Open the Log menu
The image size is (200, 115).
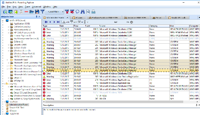point(14,7)
